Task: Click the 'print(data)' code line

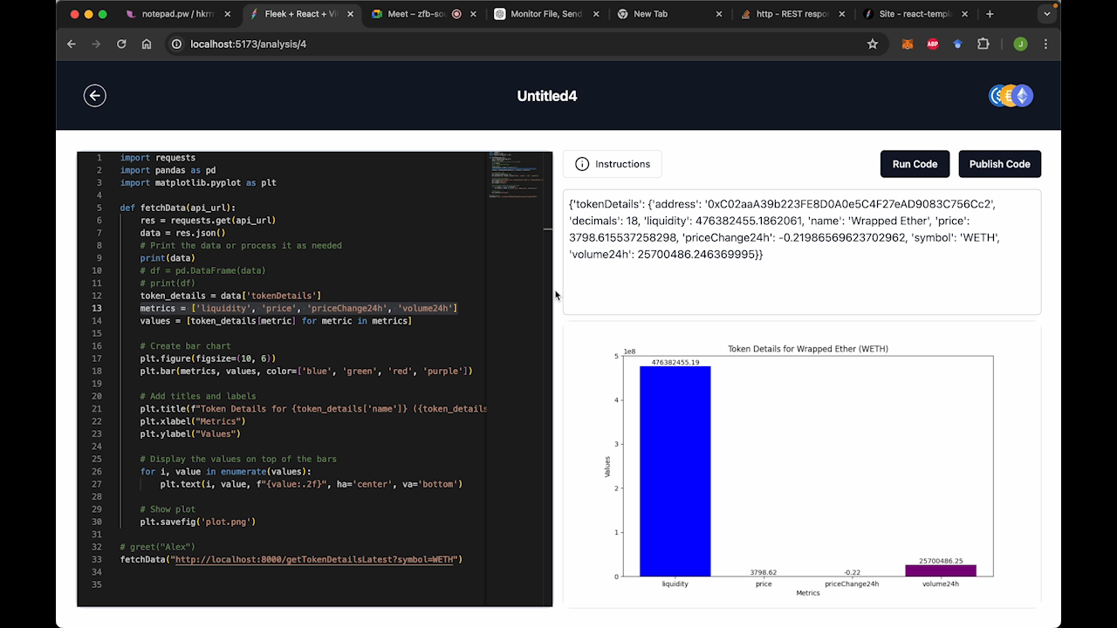Action: [x=168, y=258]
